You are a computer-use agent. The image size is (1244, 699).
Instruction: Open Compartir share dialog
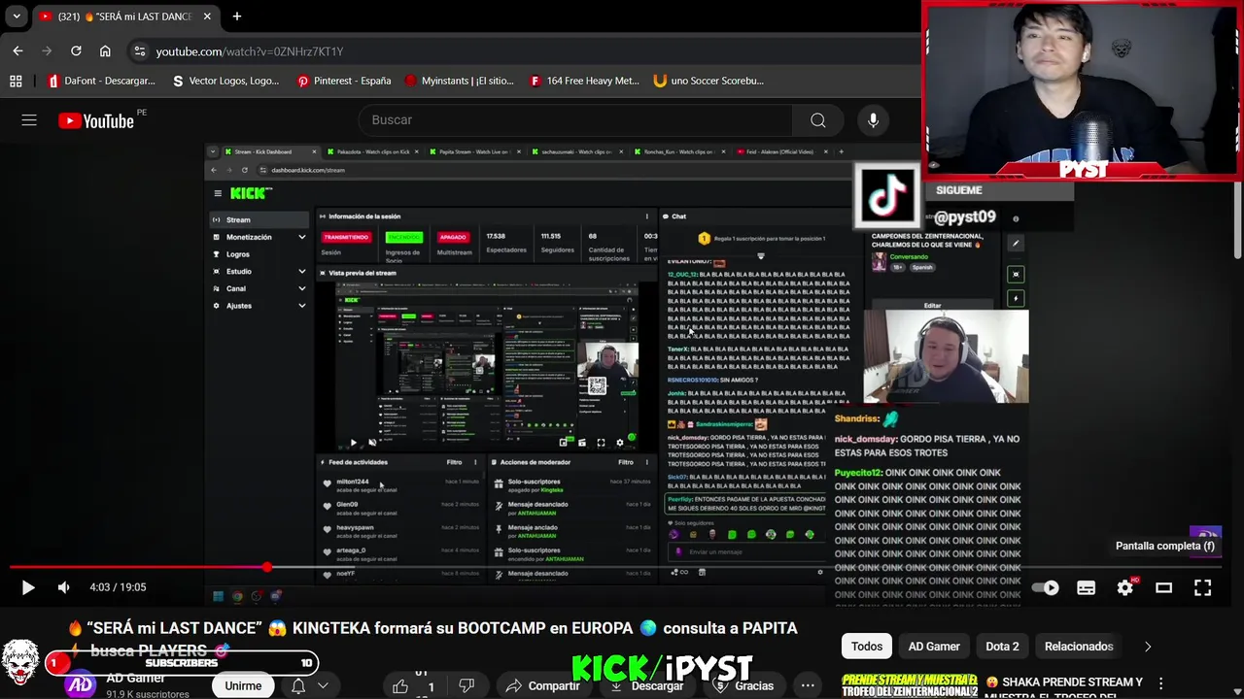click(x=543, y=685)
